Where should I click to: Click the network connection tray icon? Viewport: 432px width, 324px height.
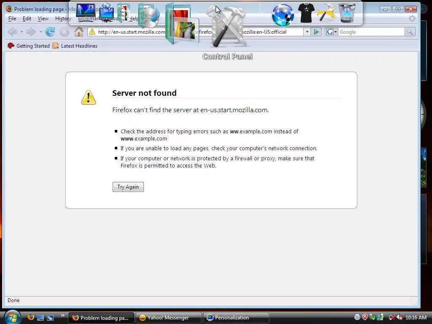pos(391,317)
